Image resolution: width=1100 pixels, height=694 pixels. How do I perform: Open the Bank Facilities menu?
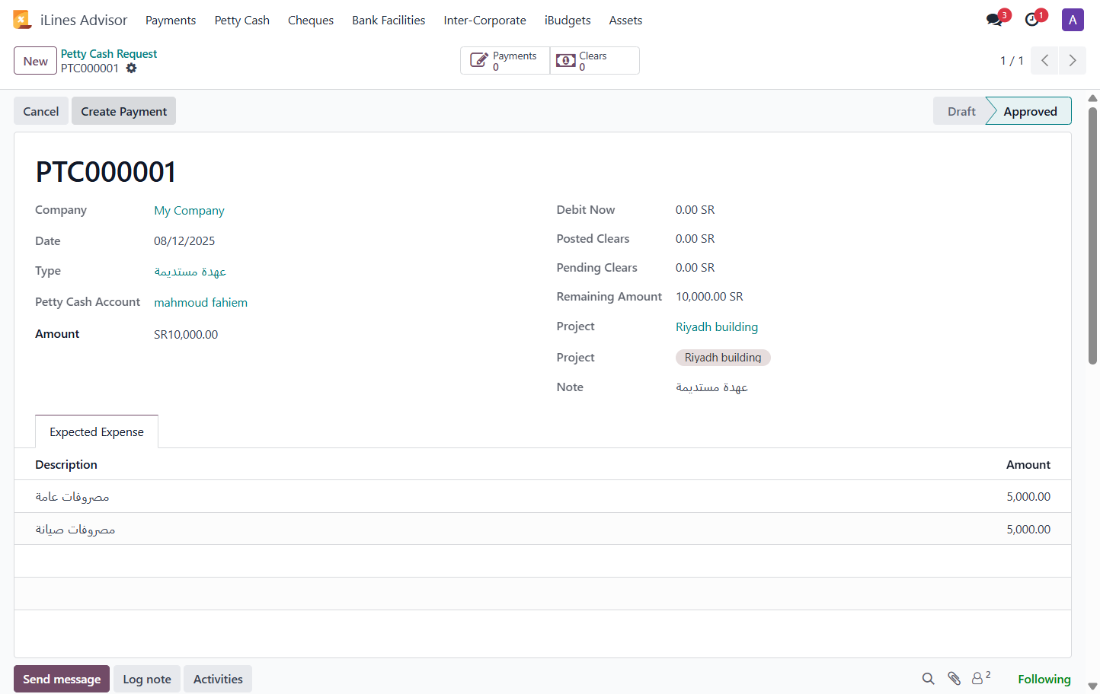(x=389, y=21)
